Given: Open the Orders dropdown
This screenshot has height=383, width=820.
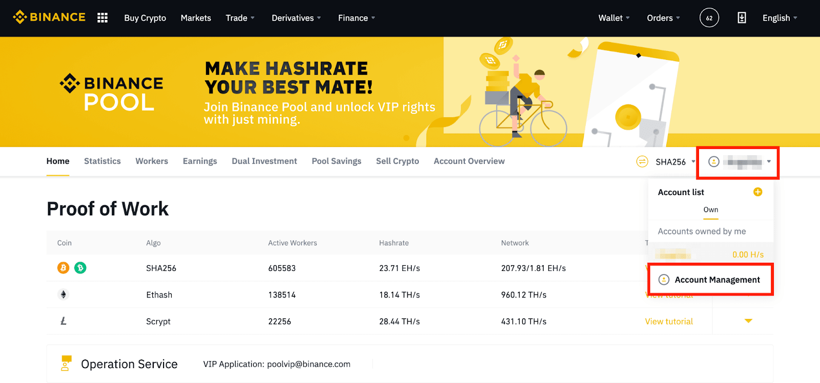Looking at the screenshot, I should (663, 18).
